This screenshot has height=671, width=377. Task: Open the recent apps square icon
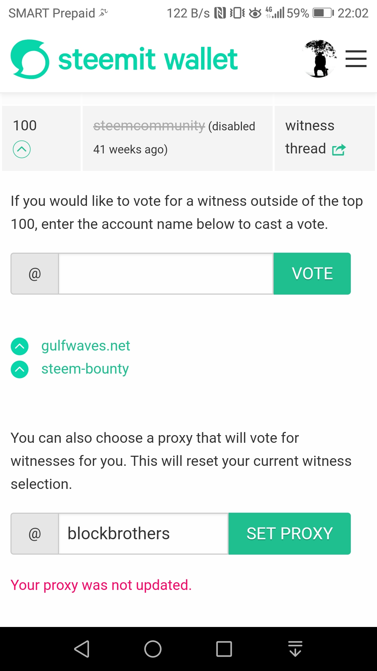point(224,649)
